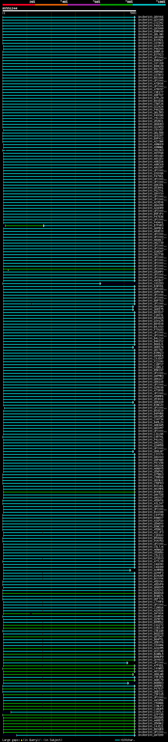Click the orange ~40% identity legend segment
Screen dimensions: 168x742
click(x=51, y=5)
